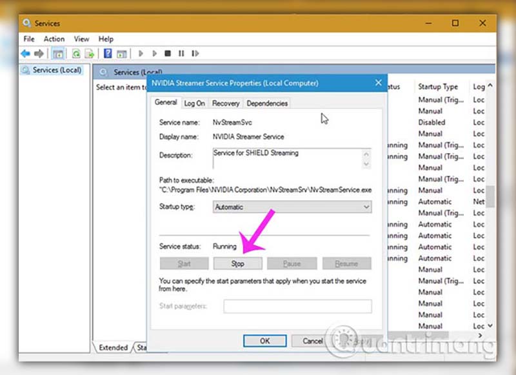
Task: Open the Extended tab below the services list
Action: click(x=114, y=347)
